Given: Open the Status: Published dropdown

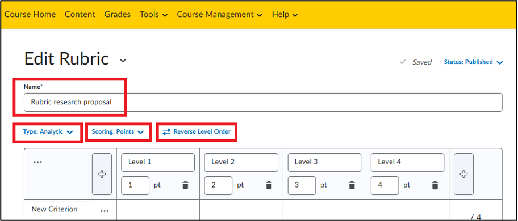Looking at the screenshot, I should pyautogui.click(x=473, y=62).
